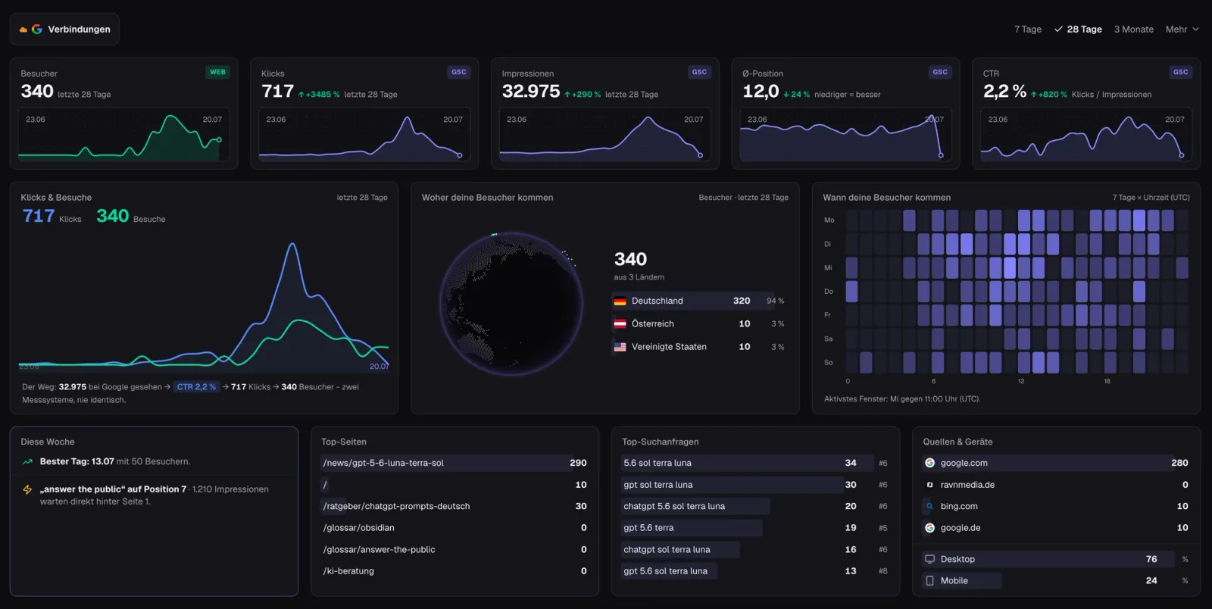Open the Verbindungen connections button
Screen dimensions: 1212x609
click(x=64, y=29)
